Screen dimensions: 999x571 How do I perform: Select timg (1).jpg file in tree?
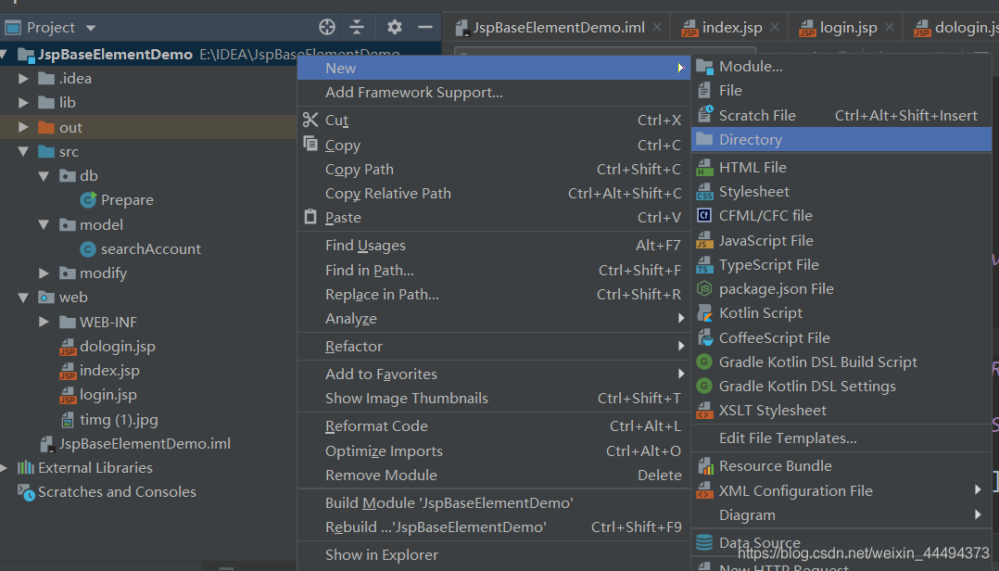point(119,420)
